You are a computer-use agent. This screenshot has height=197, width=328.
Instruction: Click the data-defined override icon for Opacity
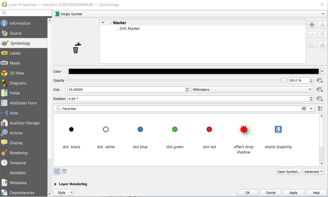320,80
